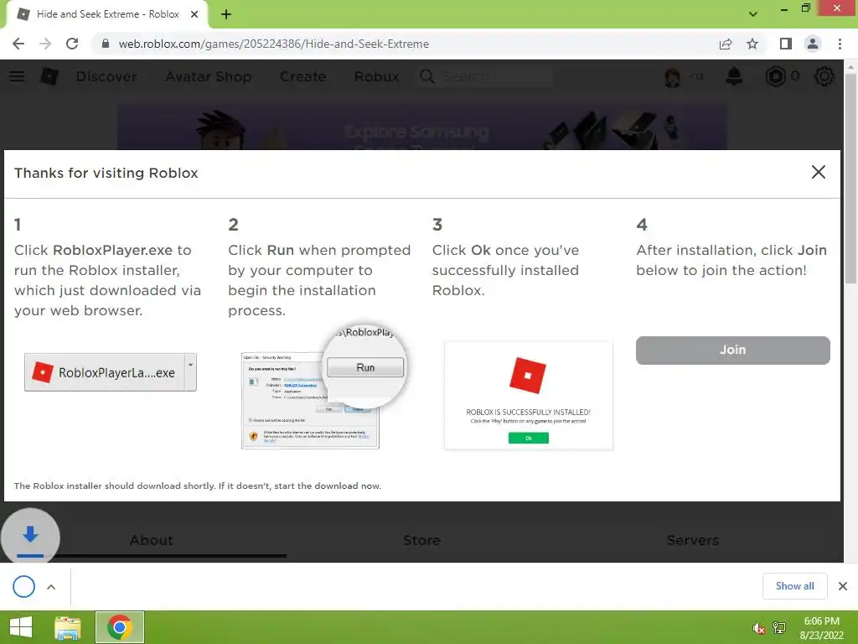Click the Chrome taskbar icon
Viewport: 858px width, 644px height.
point(120,627)
